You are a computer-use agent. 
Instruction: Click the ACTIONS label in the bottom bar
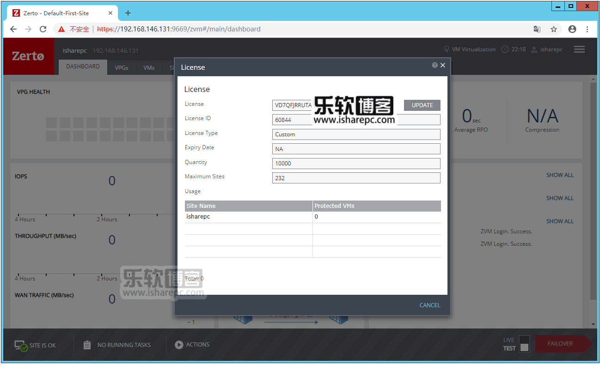click(x=198, y=345)
